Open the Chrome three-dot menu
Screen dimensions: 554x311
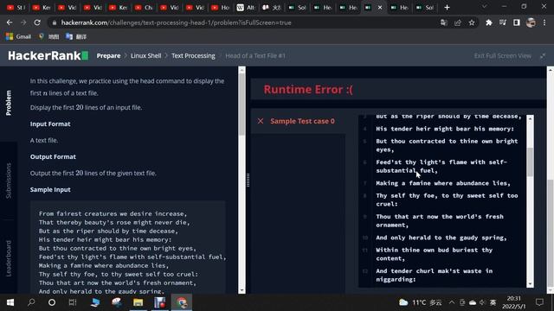point(544,22)
